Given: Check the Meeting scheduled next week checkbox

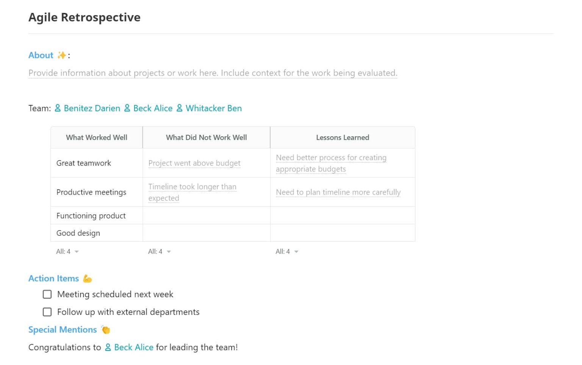Looking at the screenshot, I should click(47, 294).
